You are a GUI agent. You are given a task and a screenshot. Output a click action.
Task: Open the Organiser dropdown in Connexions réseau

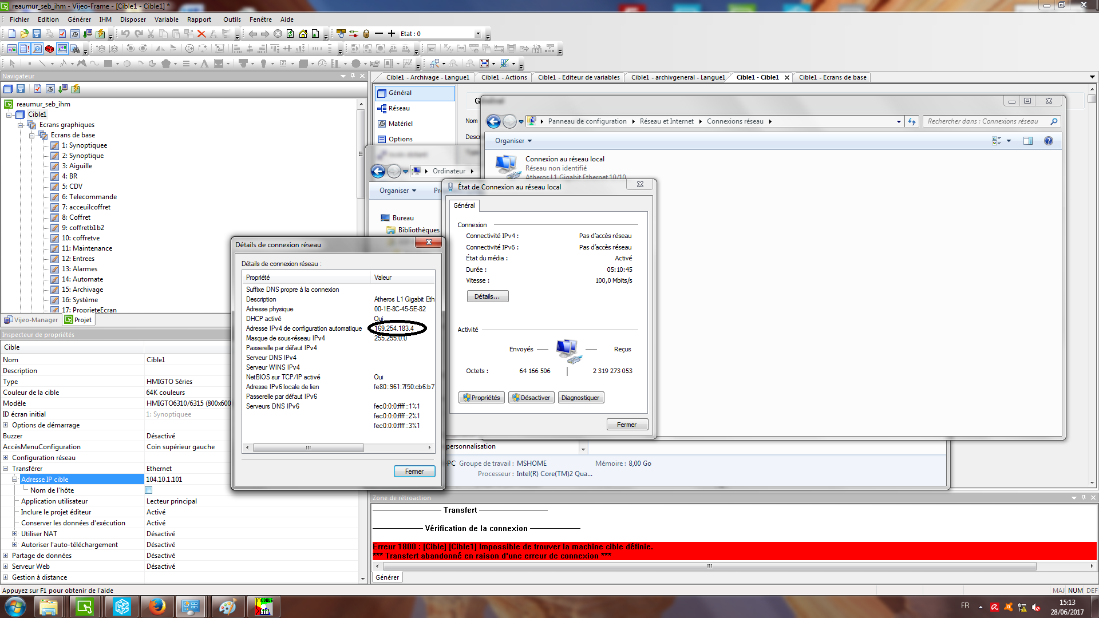(x=513, y=141)
